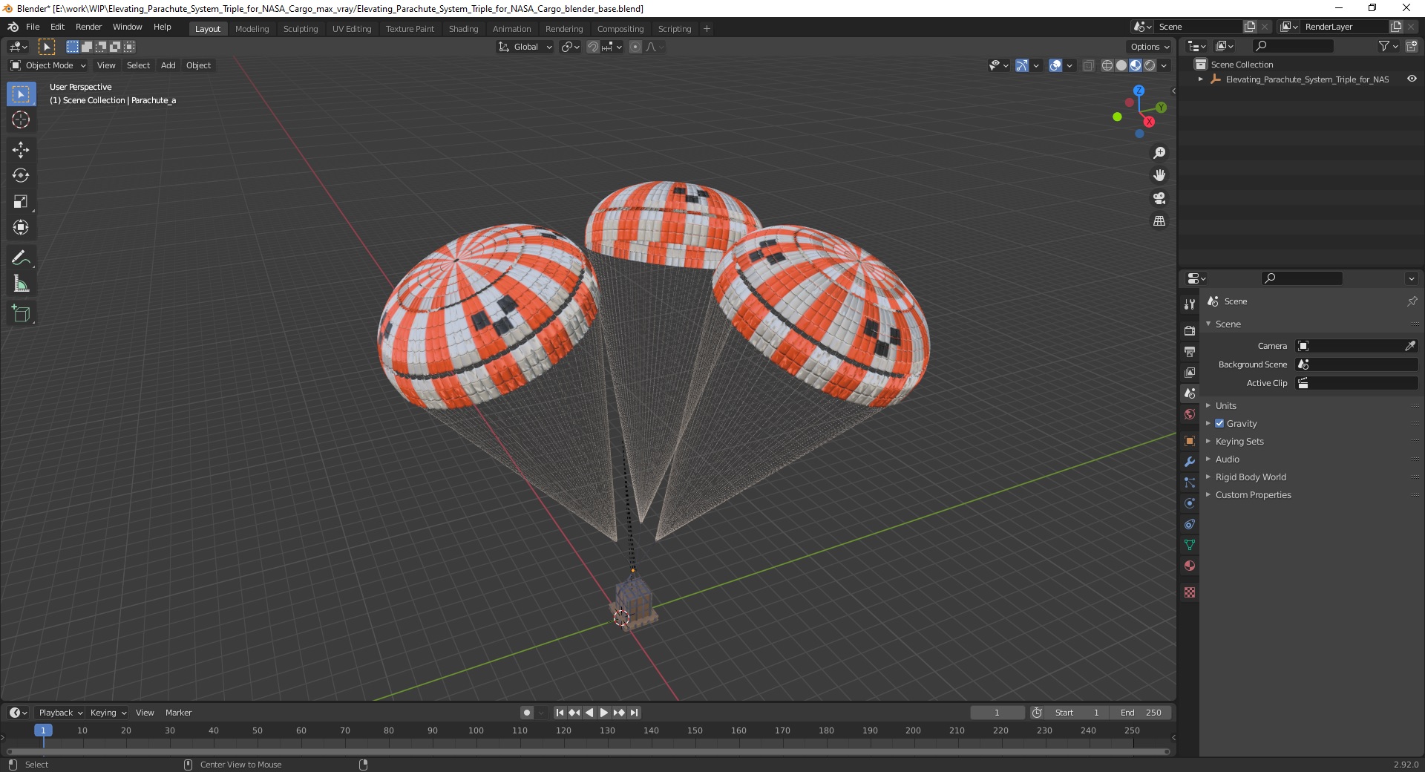This screenshot has height=772, width=1425.
Task: Toggle camera view icon
Action: coord(1159,198)
